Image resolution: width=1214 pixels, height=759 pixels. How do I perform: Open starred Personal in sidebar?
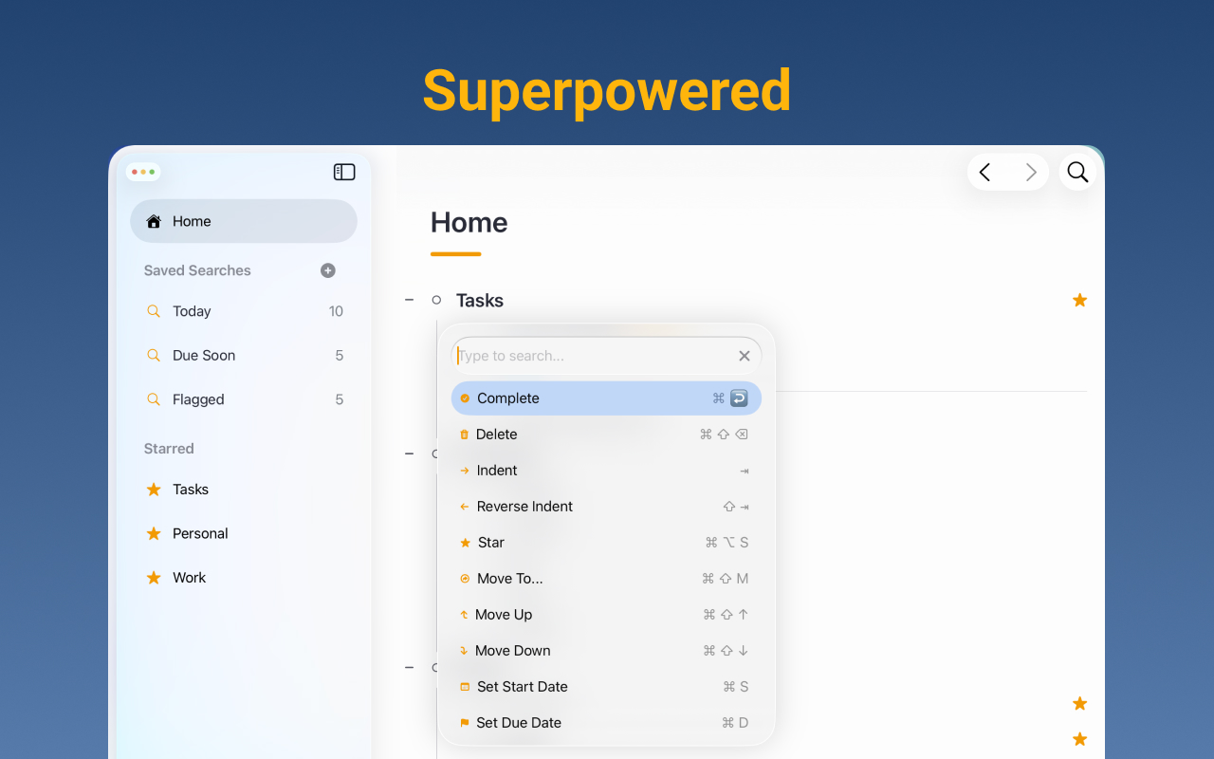pos(244,533)
